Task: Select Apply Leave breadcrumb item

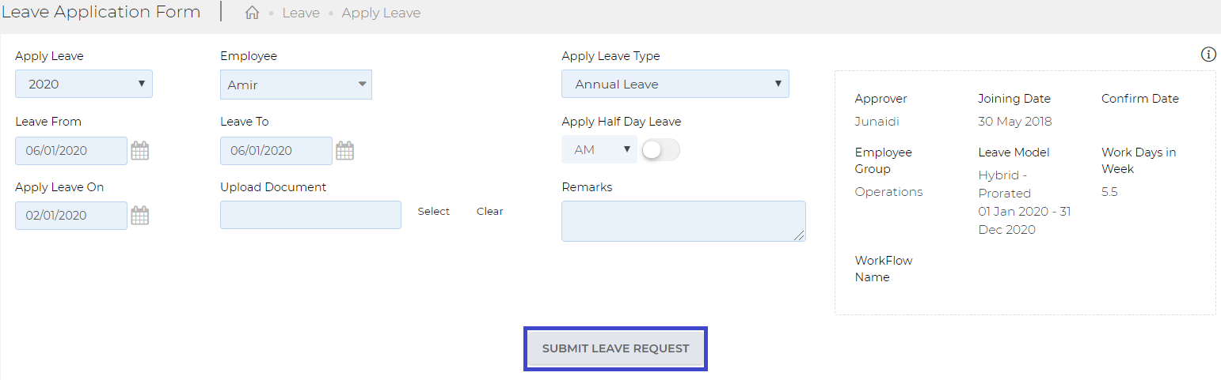Action: (381, 13)
